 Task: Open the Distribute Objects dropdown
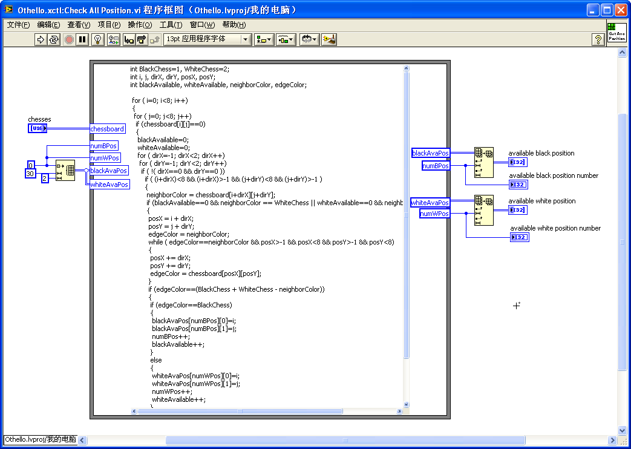(x=286, y=39)
